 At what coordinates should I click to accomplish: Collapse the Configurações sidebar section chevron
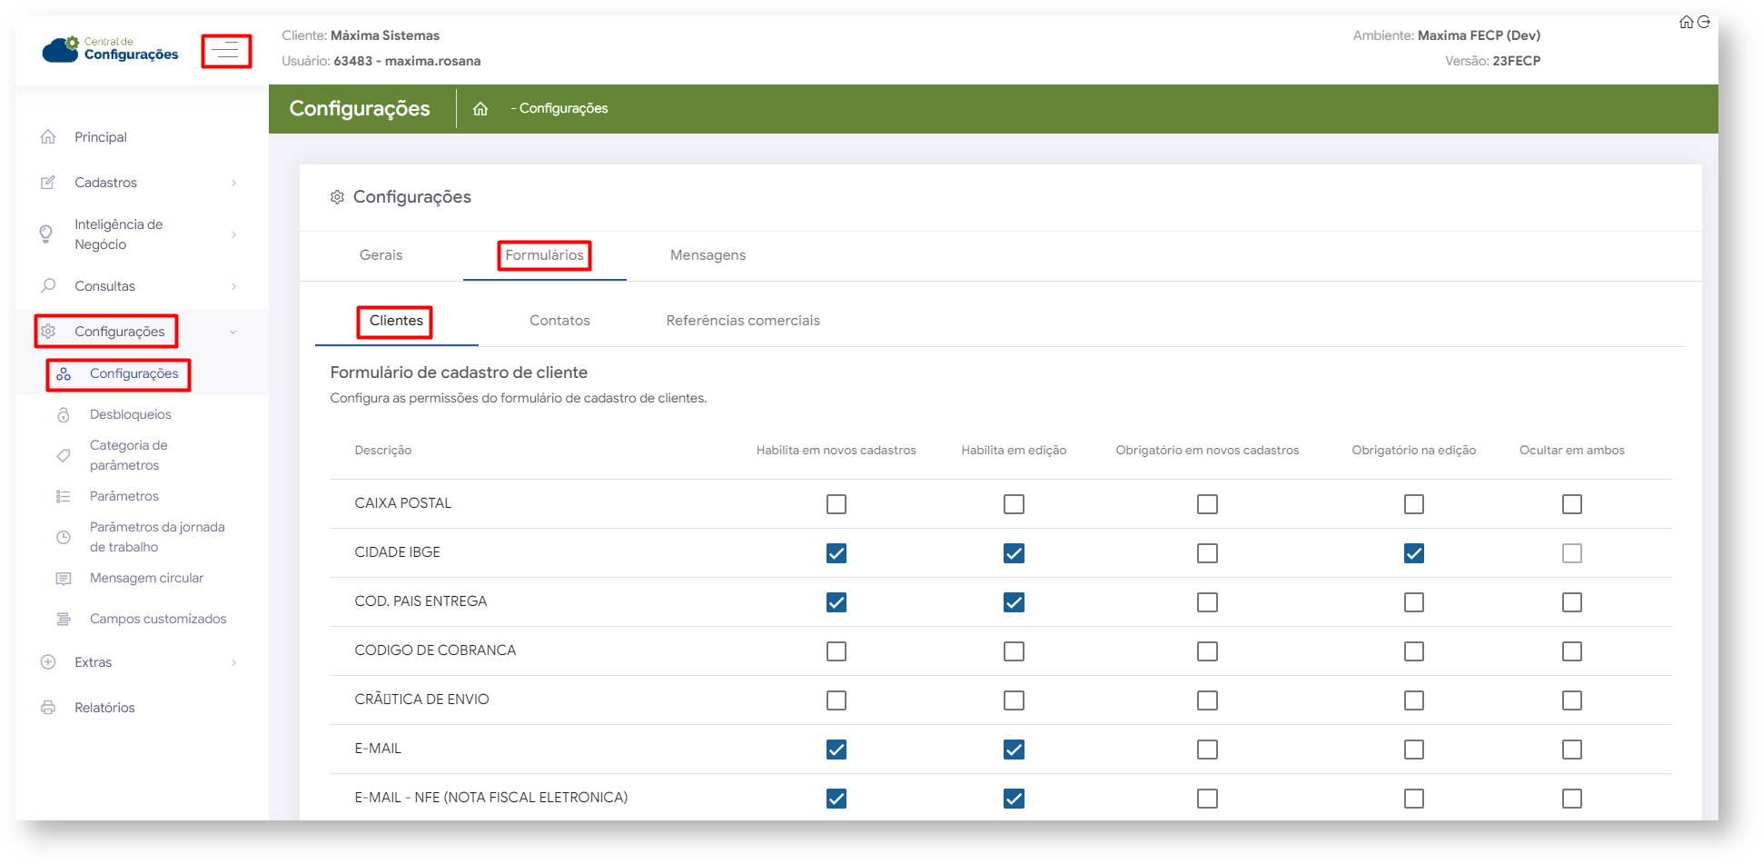click(233, 333)
